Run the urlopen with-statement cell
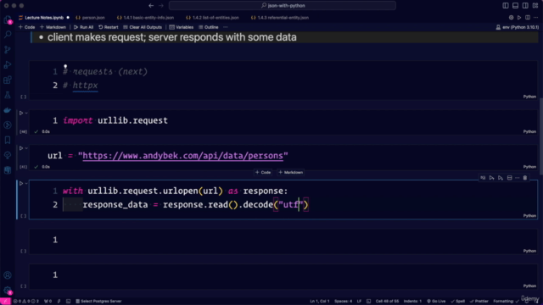The width and height of the screenshot is (543, 305). pos(20,184)
